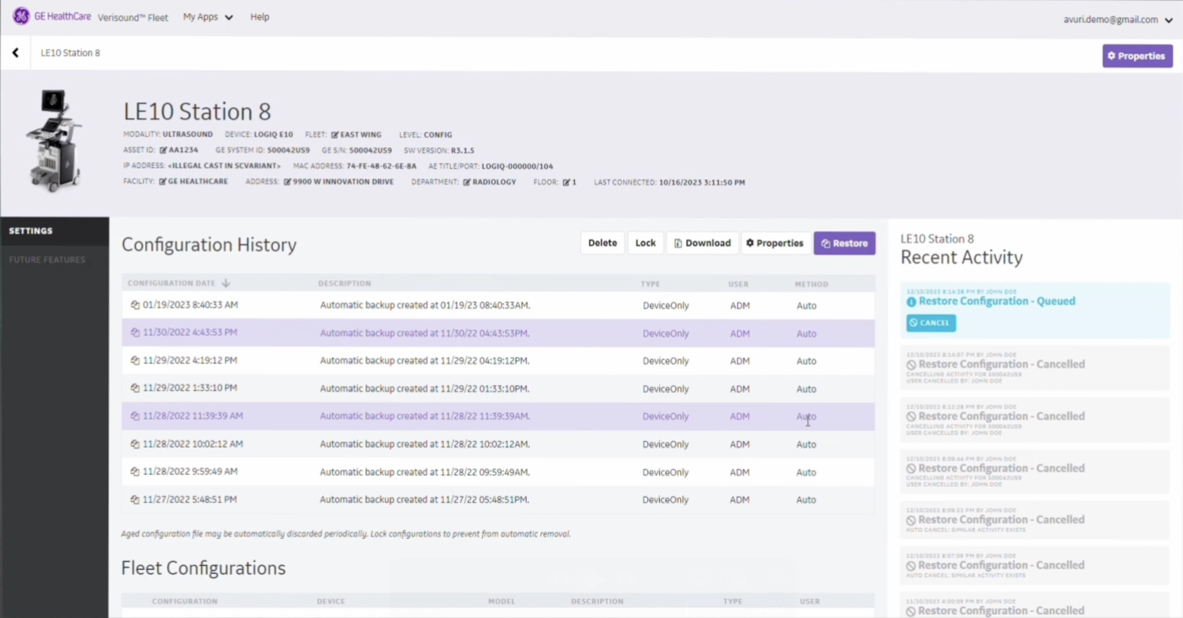Edit the GE Healthcare facility pencil icon
Screen dimensions: 1183x618
[x=162, y=181]
